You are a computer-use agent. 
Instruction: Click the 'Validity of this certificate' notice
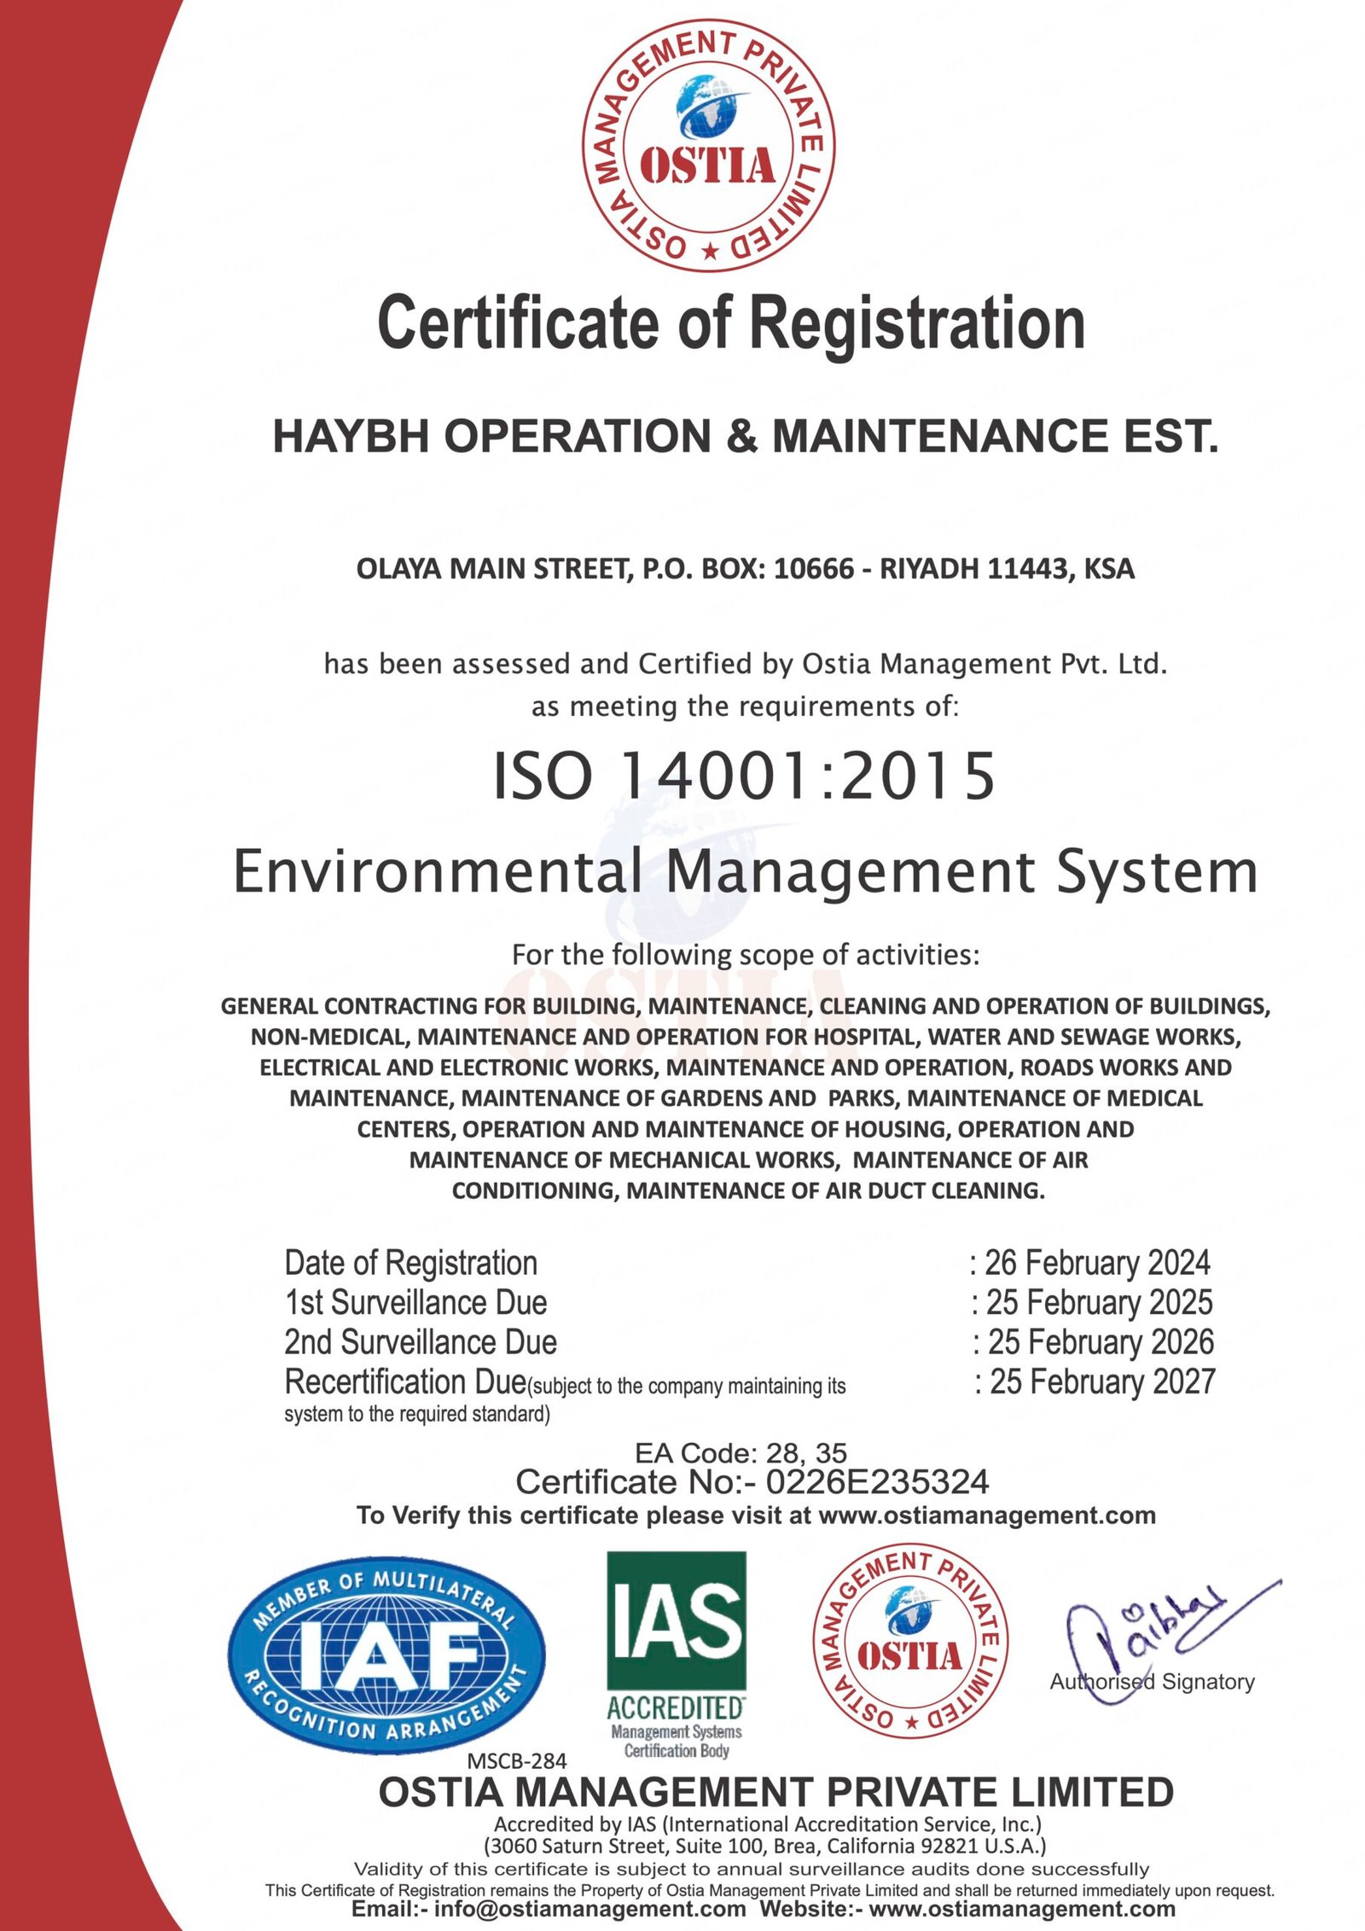coord(752,1870)
